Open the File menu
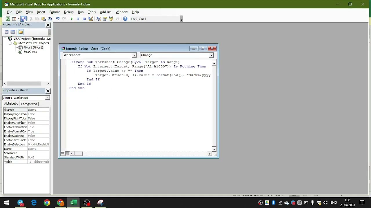Viewport: 371px width, 208px height. pos(10,12)
